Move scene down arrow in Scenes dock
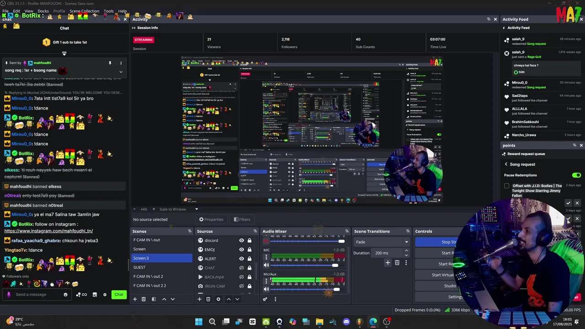 coord(173,299)
